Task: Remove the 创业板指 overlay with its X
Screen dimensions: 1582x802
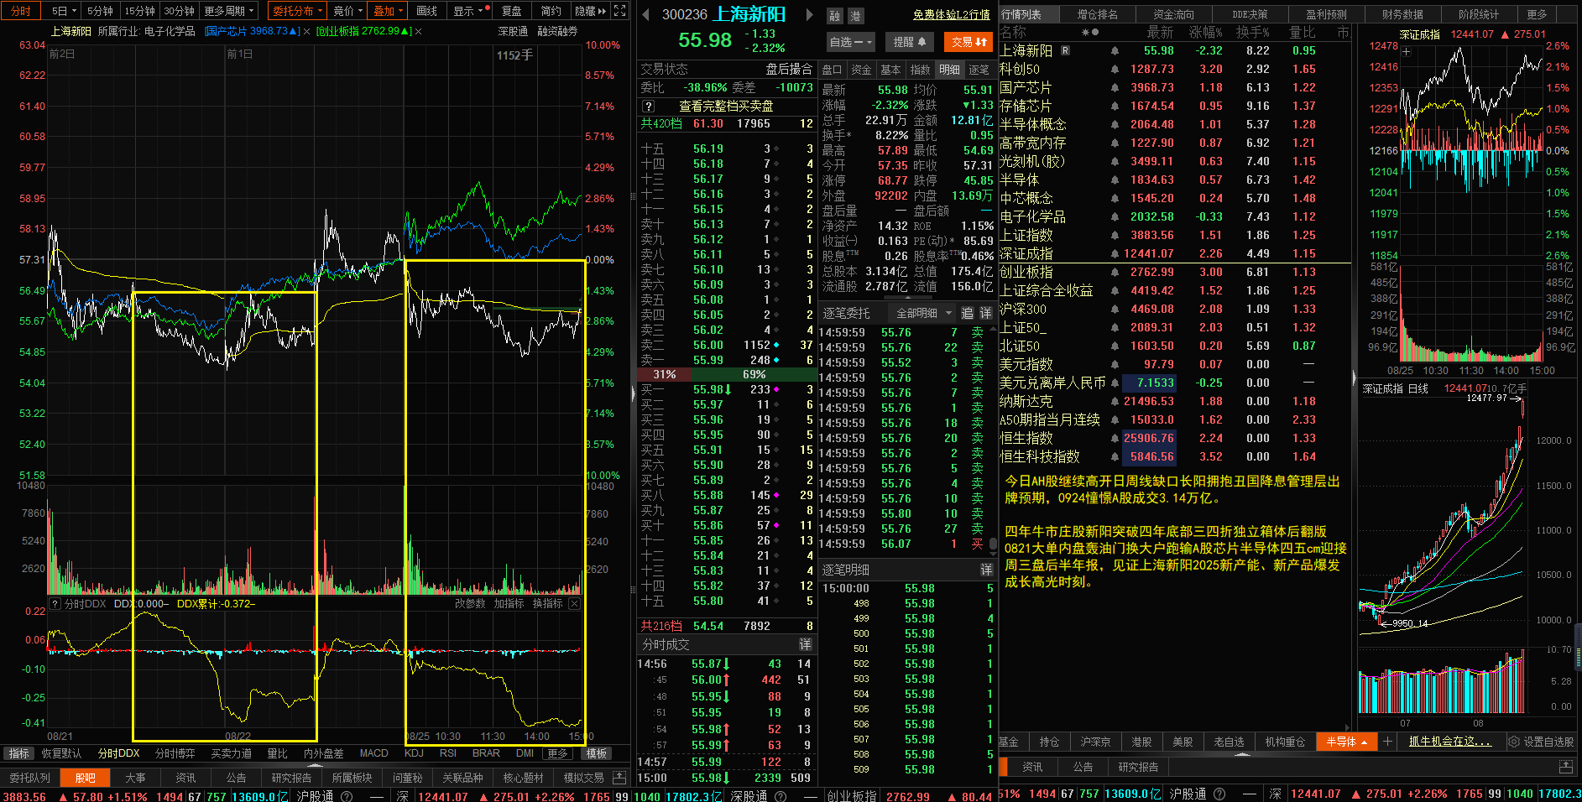Action: 418,31
